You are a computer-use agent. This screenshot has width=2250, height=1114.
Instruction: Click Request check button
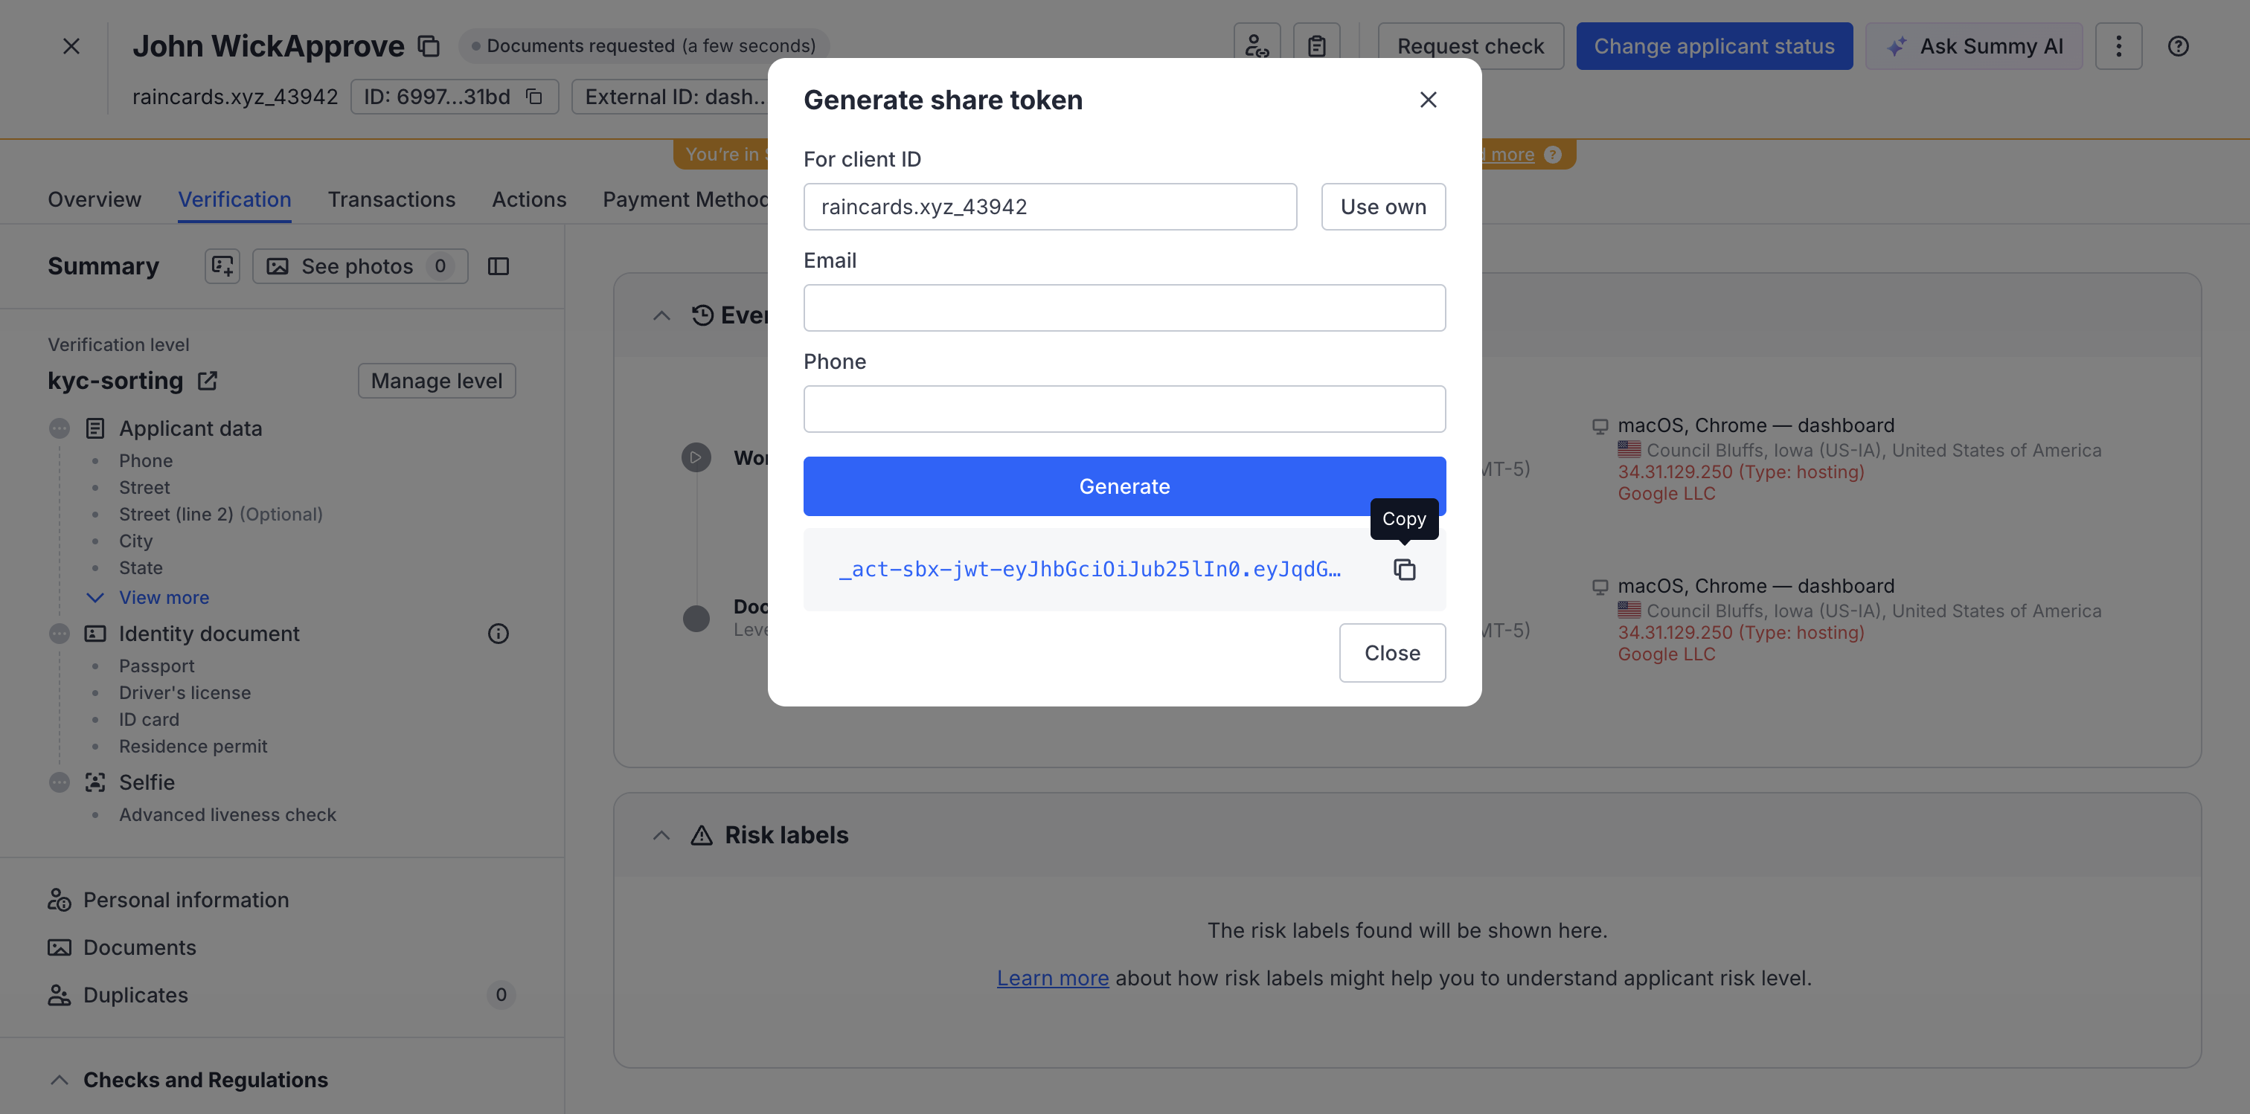coord(1469,46)
